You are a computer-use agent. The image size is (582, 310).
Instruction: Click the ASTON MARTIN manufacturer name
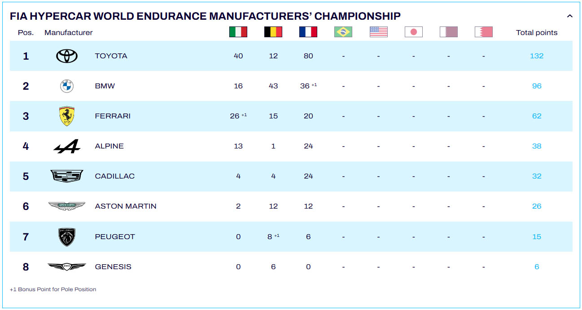point(126,206)
